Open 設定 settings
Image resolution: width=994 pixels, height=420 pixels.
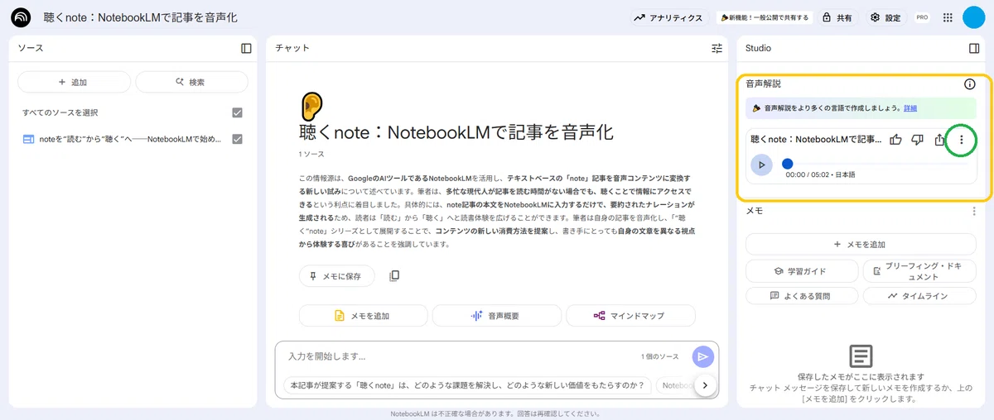coord(885,17)
